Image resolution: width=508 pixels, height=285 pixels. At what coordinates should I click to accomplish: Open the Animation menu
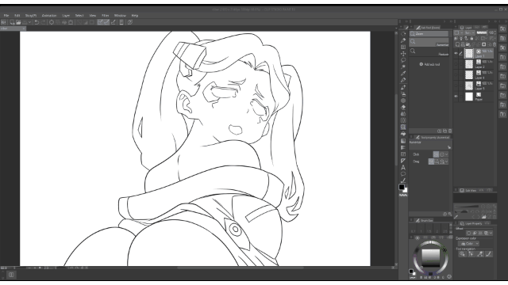point(49,16)
